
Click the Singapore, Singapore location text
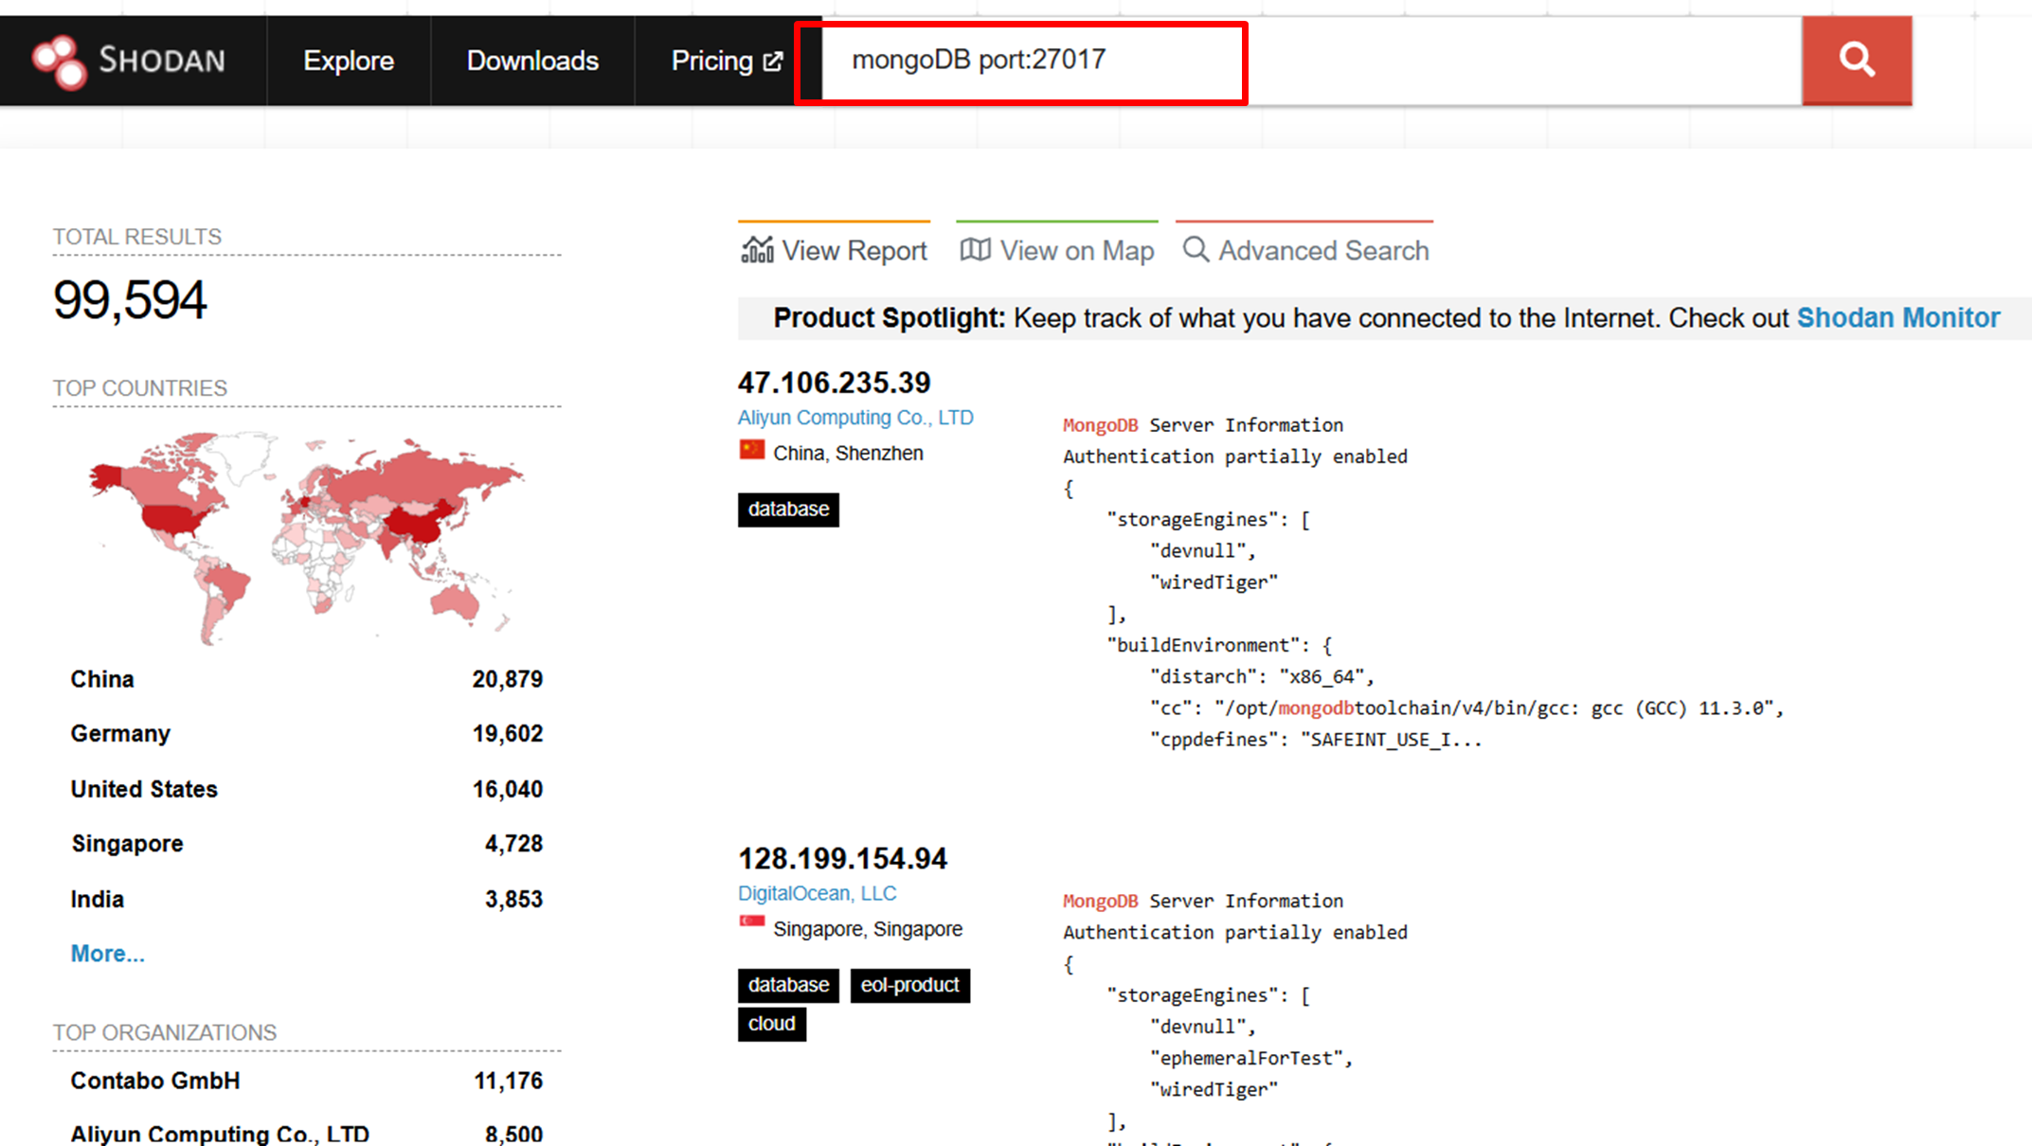pyautogui.click(x=868, y=929)
